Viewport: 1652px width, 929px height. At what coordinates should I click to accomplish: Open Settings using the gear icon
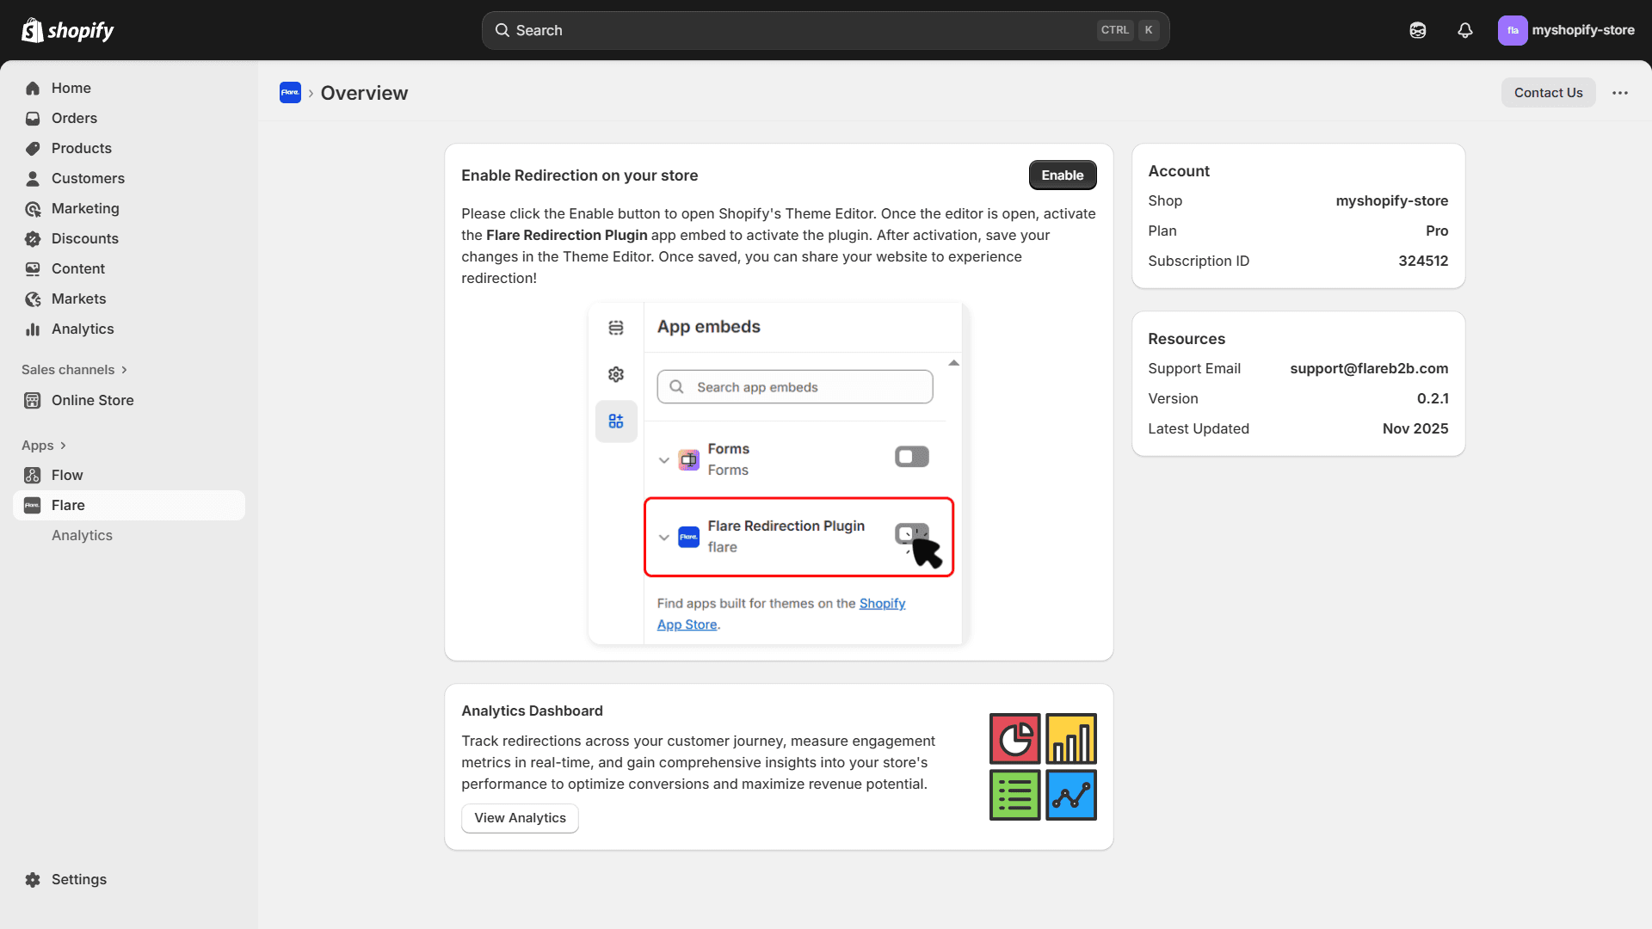pos(32,879)
